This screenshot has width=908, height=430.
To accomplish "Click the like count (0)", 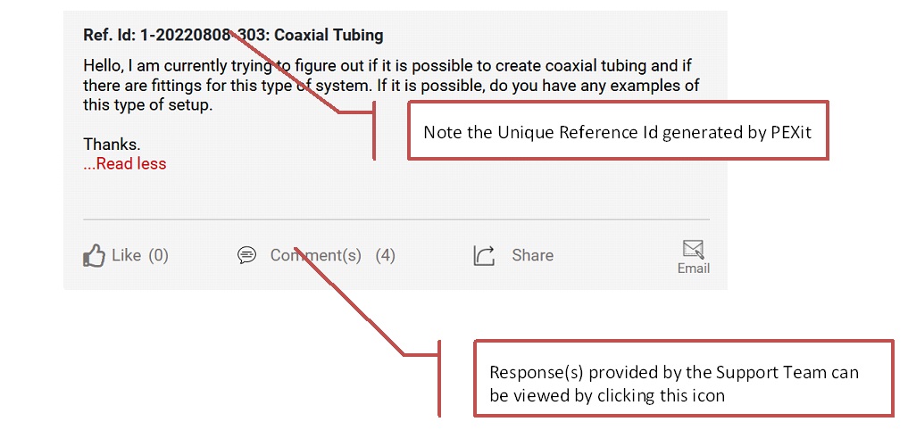I will [x=159, y=255].
